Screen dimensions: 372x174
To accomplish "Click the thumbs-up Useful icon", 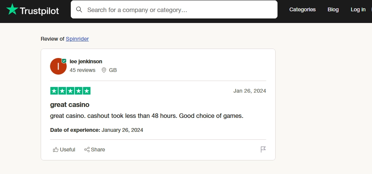I will pyautogui.click(x=56, y=150).
